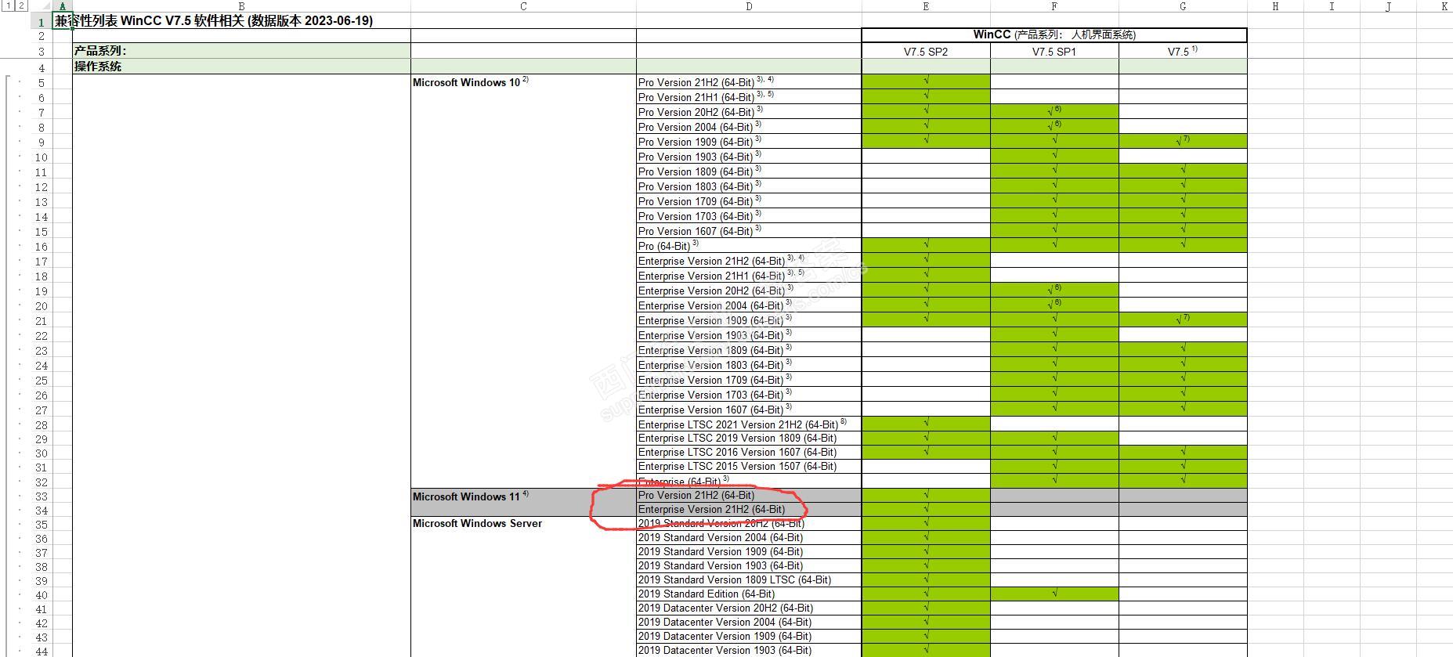Image resolution: width=1453 pixels, height=657 pixels.
Task: Select column D header
Action: 749,6
